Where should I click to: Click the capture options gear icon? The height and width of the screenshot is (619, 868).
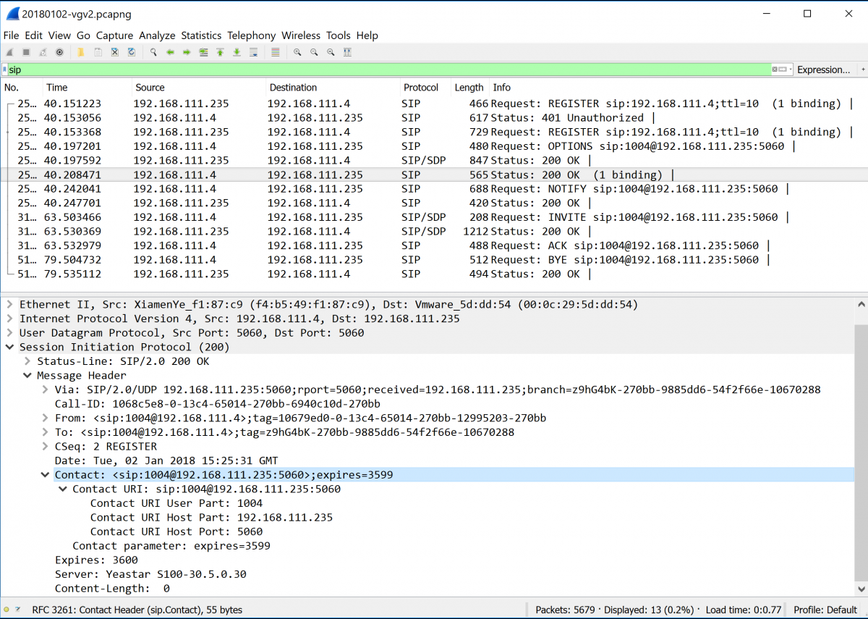59,52
